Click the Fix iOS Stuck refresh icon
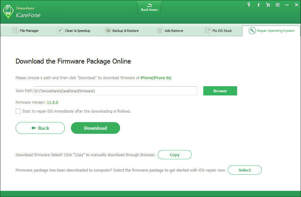 tap(208, 30)
